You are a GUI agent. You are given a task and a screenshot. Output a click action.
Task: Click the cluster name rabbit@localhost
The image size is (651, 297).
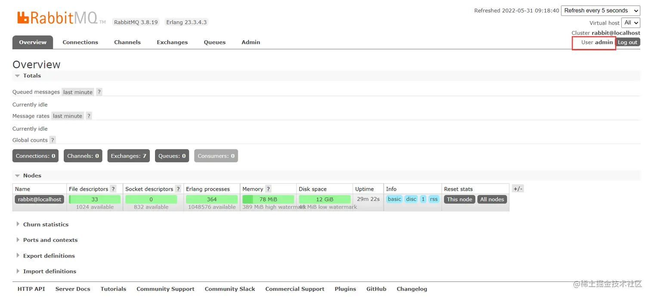pos(616,33)
